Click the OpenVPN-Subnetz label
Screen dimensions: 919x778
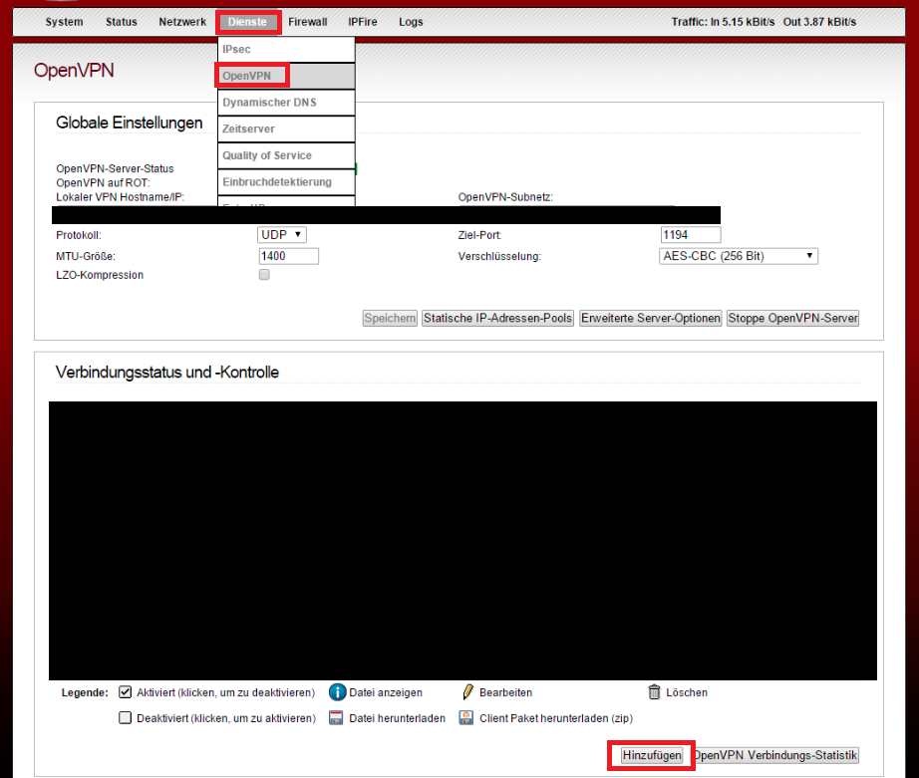pos(505,197)
